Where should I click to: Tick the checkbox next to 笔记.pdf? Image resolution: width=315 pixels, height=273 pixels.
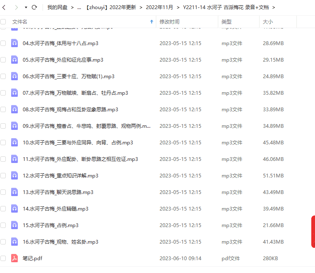[x=3, y=258]
